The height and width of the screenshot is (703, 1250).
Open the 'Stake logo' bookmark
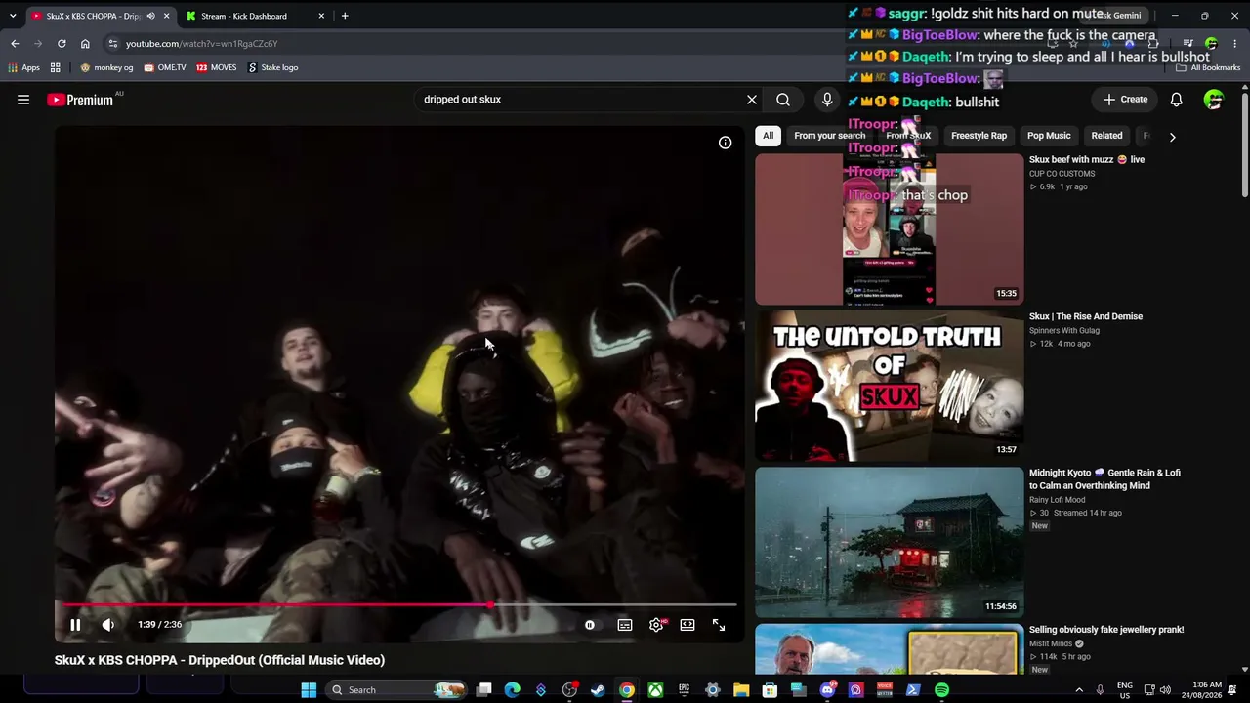pyautogui.click(x=272, y=68)
